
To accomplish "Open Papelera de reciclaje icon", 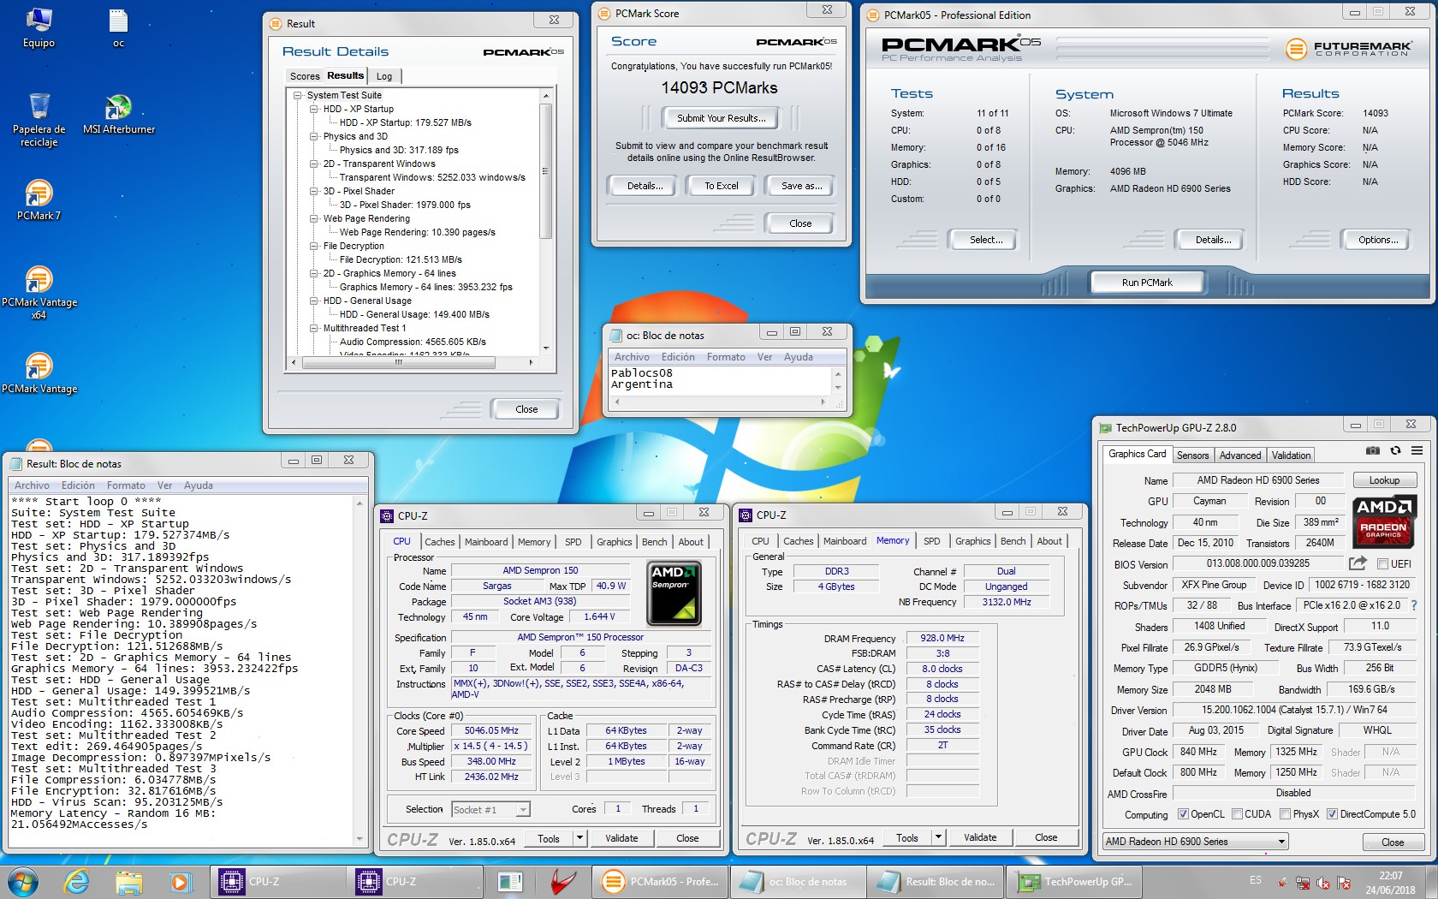I will click(x=39, y=120).
